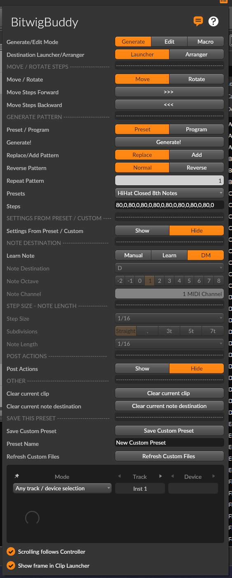Go to previous track with left arrow
The height and width of the screenshot is (578, 232).
click(119, 476)
